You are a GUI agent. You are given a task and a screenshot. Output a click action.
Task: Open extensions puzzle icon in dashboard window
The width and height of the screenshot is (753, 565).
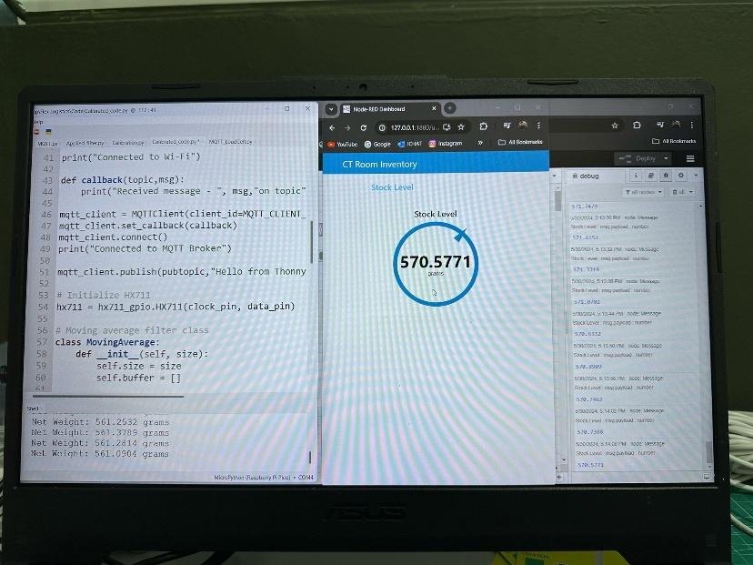coord(483,126)
